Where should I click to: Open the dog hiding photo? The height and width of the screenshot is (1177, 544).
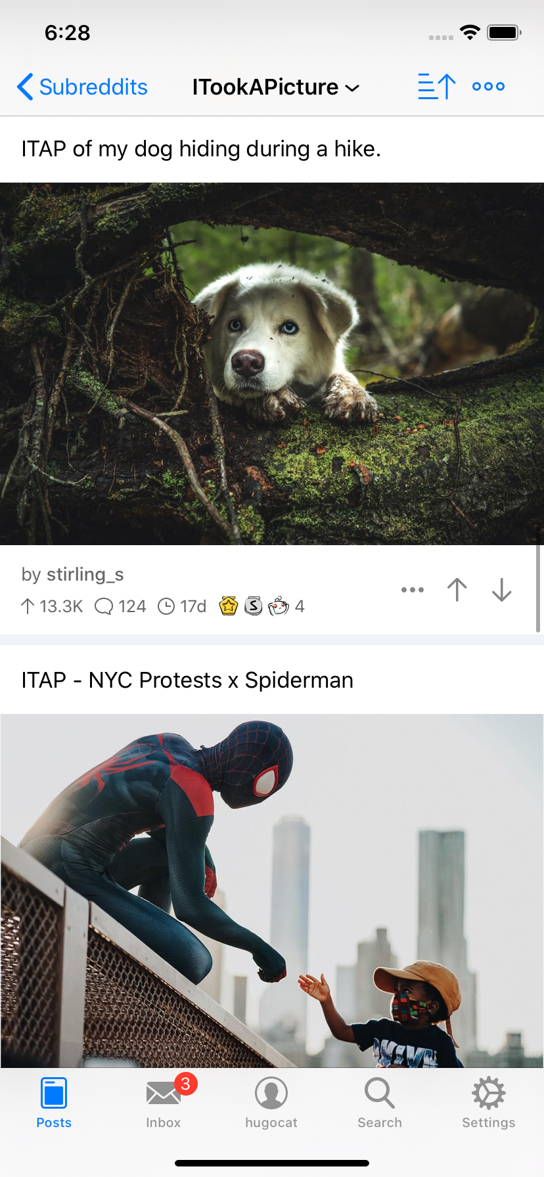[272, 364]
